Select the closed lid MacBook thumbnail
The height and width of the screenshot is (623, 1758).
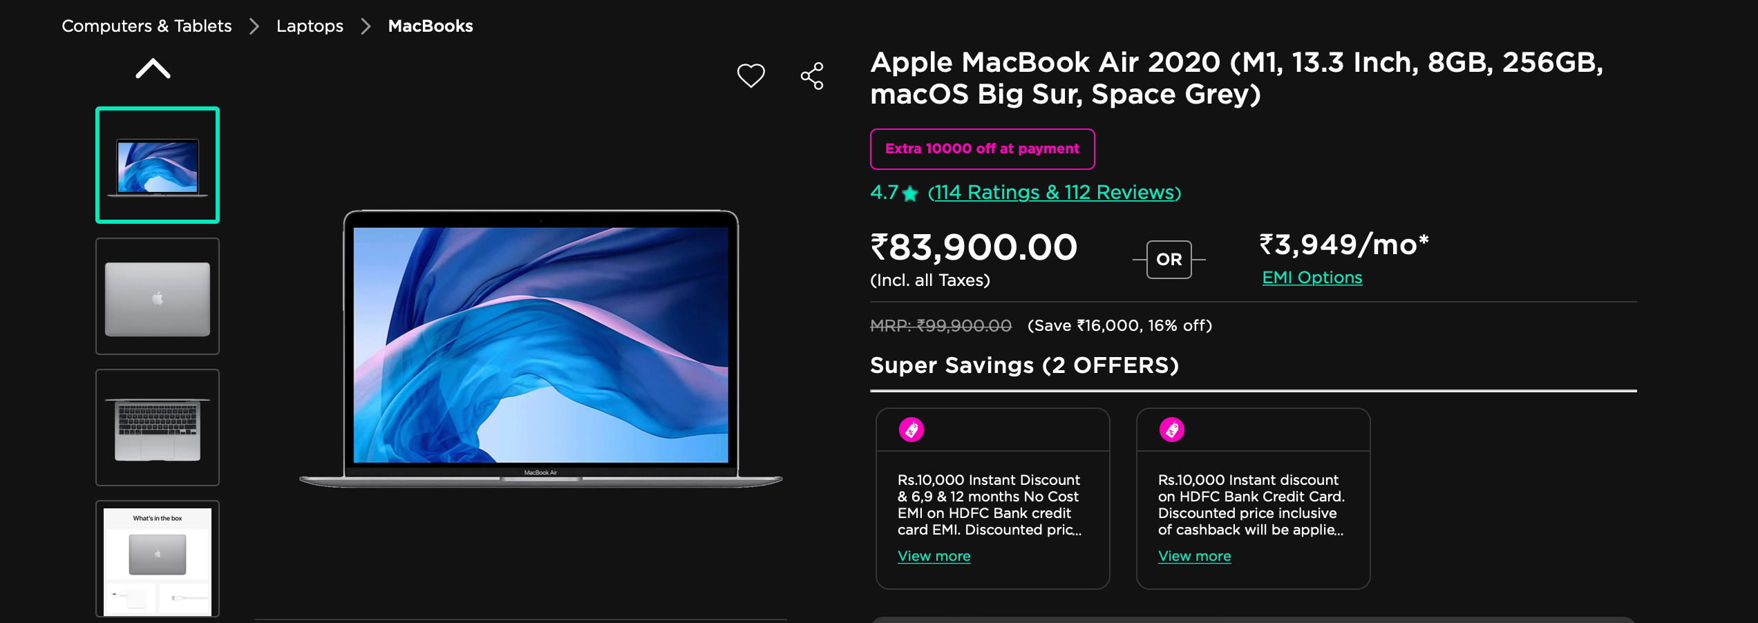coord(158,296)
